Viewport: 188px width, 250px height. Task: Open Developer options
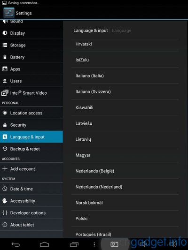31,213
